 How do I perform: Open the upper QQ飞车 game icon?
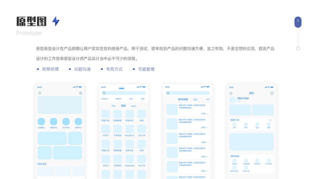tap(142, 129)
